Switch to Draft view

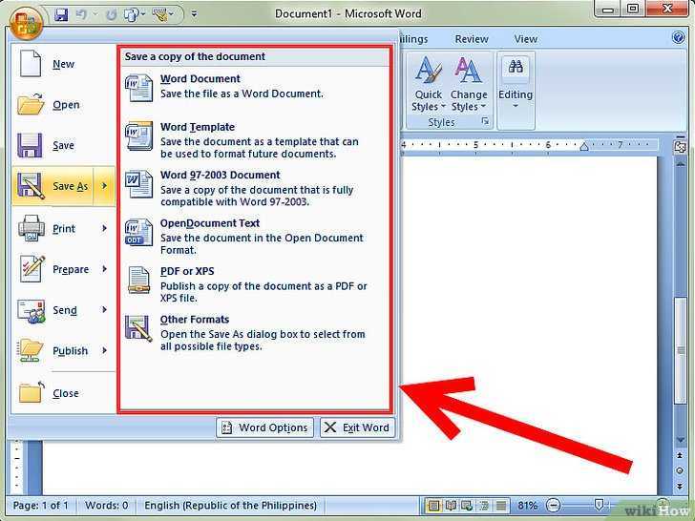coord(501,506)
